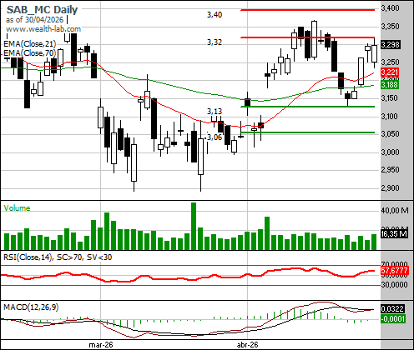
Task: Select the EMA(Close,21) legend label
Action: point(30,44)
